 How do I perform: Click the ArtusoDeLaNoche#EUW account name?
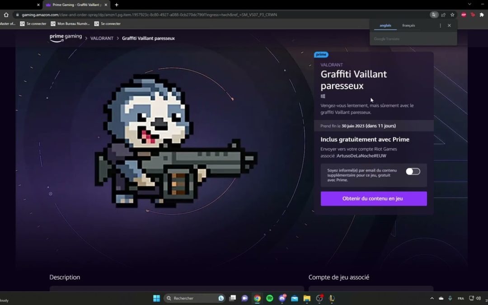click(361, 156)
